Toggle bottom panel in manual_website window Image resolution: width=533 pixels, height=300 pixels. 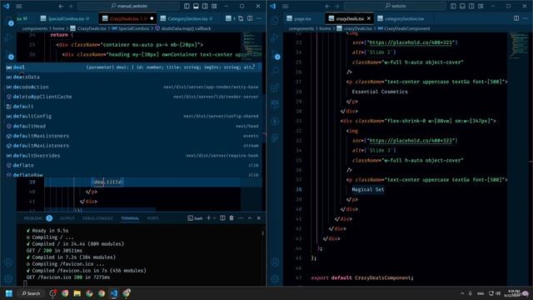[x=197, y=6]
